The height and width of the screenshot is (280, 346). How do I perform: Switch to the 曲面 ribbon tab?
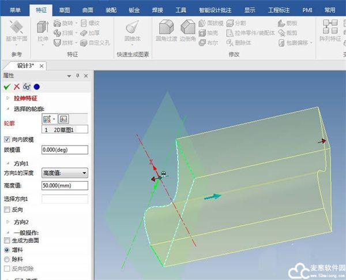tap(88, 10)
